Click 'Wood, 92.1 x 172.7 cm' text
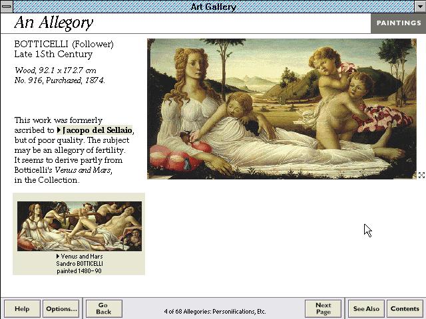The image size is (426, 319). click(55, 70)
